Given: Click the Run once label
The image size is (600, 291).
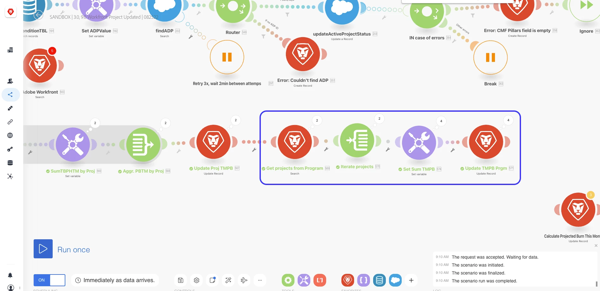Looking at the screenshot, I should click(x=74, y=250).
